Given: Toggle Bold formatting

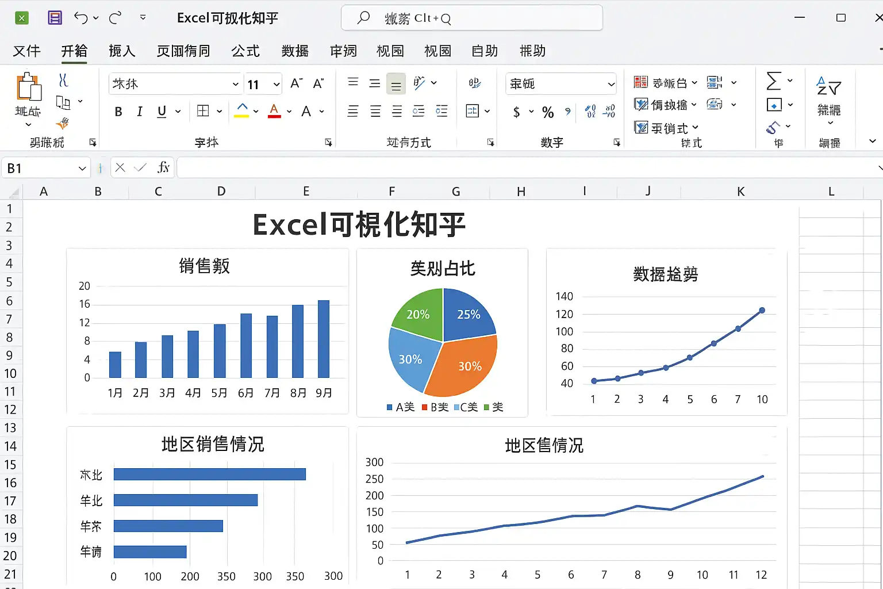Looking at the screenshot, I should 118,112.
